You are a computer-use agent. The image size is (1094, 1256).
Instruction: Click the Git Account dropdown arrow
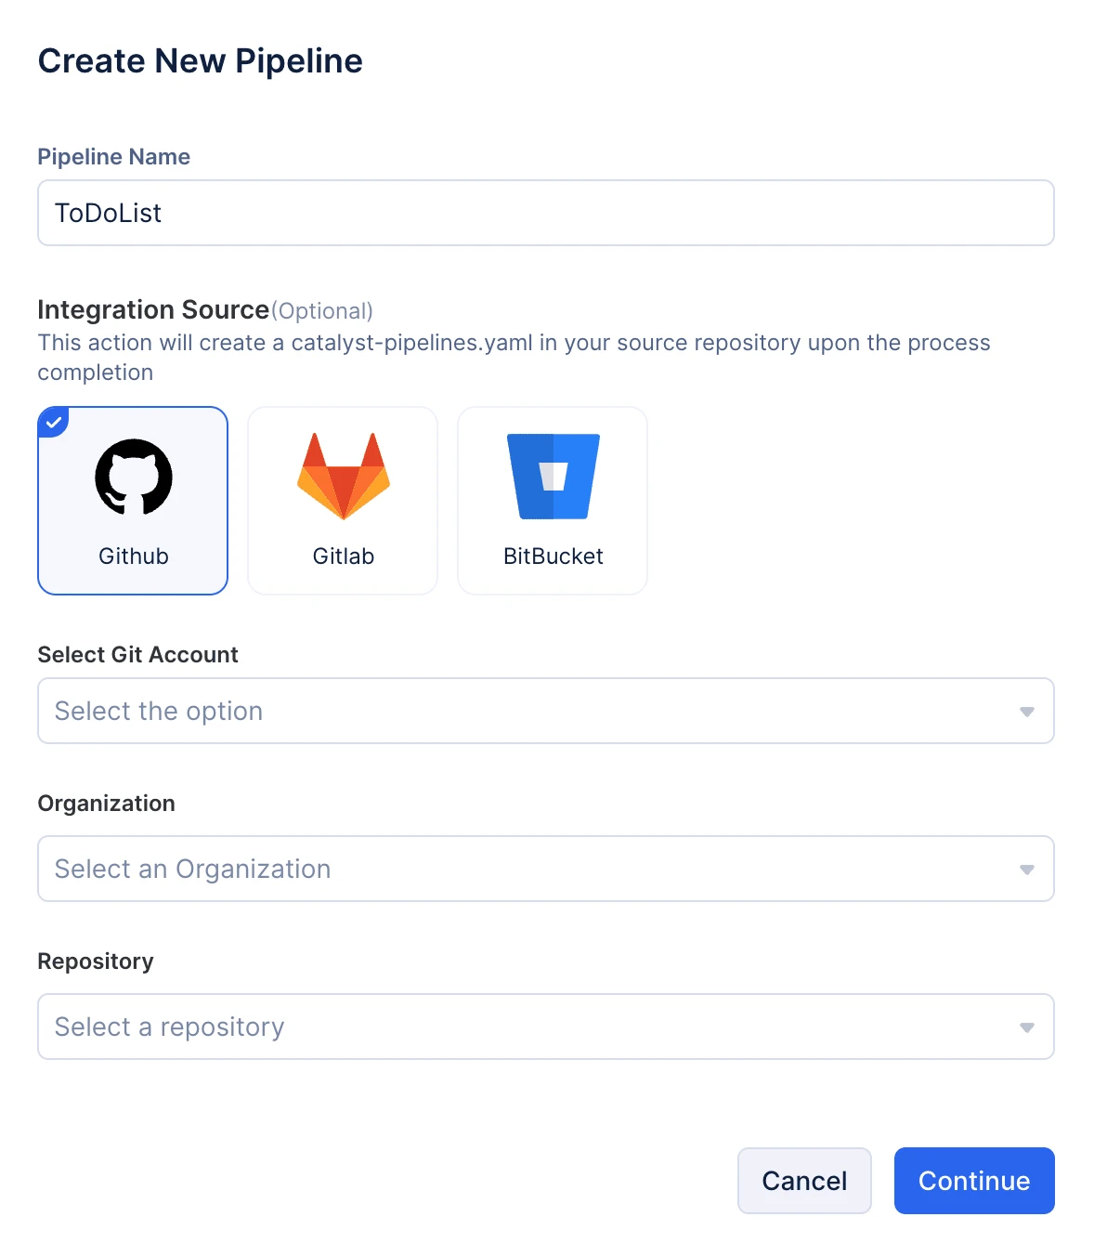1027,712
